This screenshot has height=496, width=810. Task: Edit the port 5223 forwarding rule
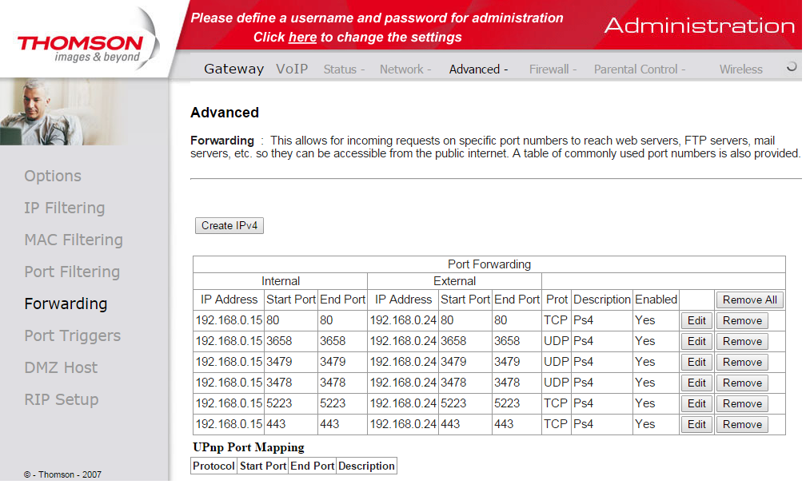[x=696, y=403]
